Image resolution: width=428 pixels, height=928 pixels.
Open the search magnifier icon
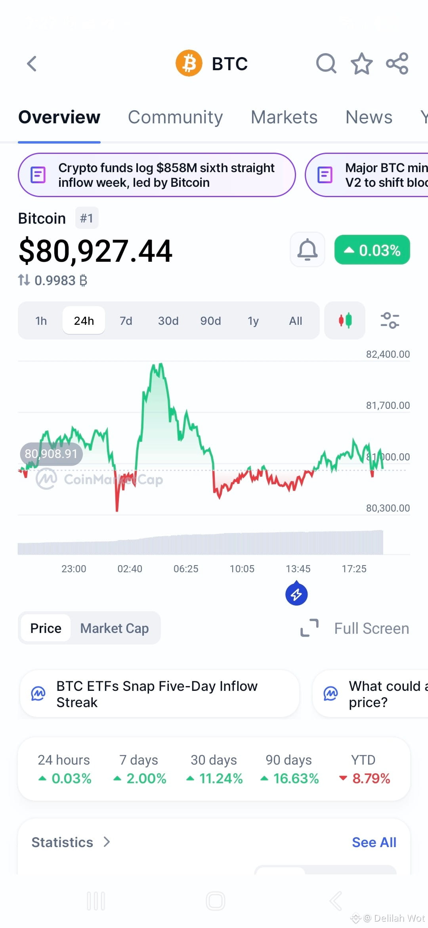(326, 63)
